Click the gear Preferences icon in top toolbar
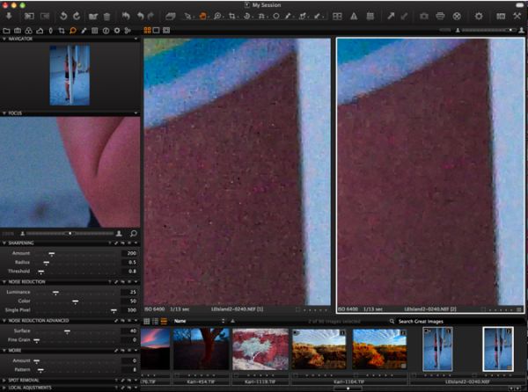Viewport: 528px width, 392px height. (x=479, y=16)
